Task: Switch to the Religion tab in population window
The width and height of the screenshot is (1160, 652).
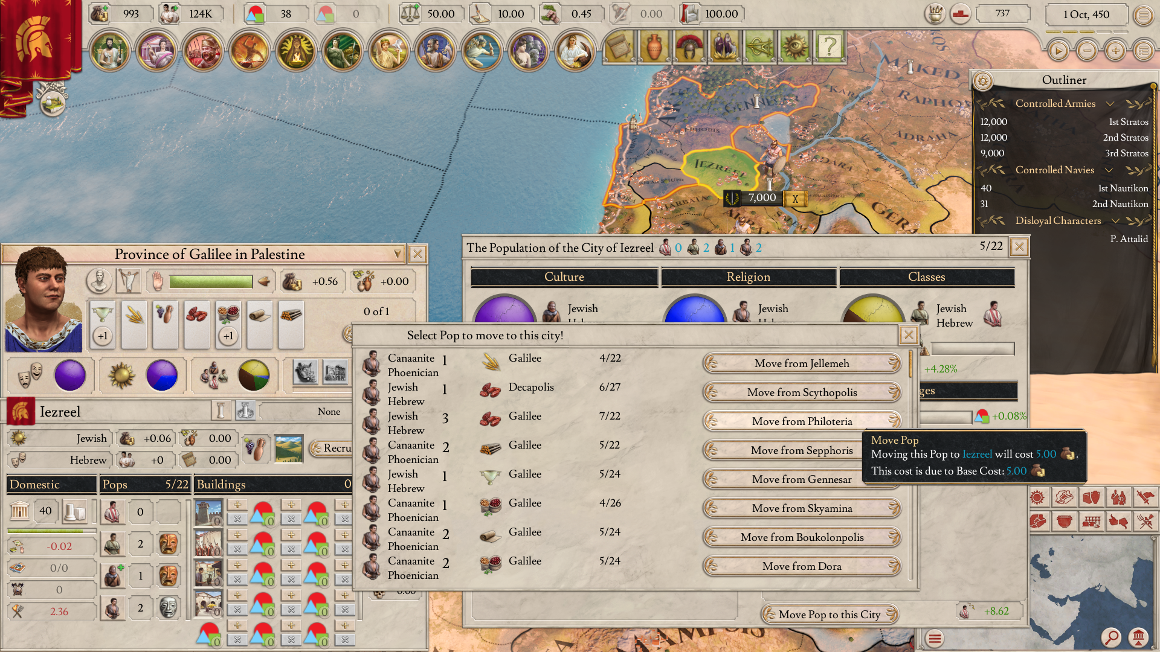Action: (x=748, y=277)
